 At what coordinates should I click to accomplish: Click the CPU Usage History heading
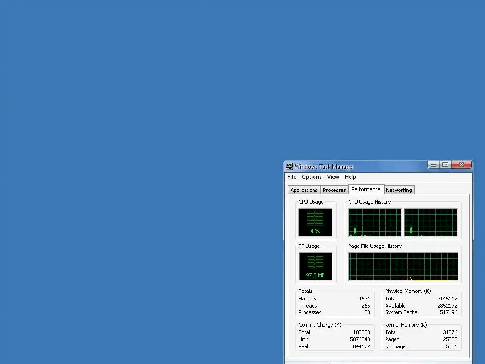[x=369, y=202]
